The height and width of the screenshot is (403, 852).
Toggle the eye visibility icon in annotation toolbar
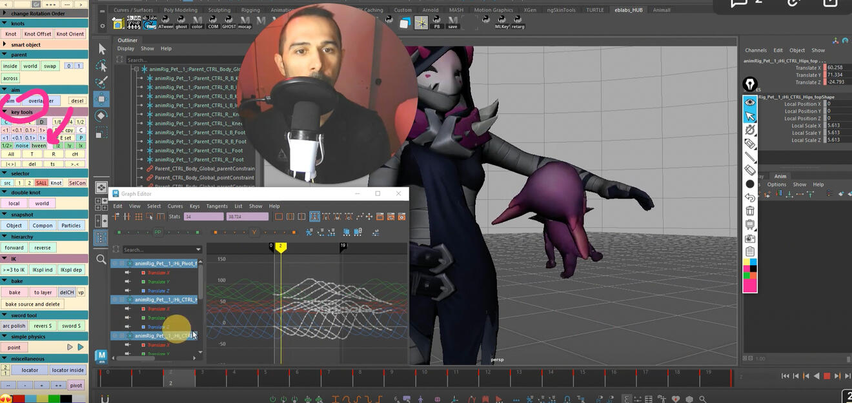750,102
